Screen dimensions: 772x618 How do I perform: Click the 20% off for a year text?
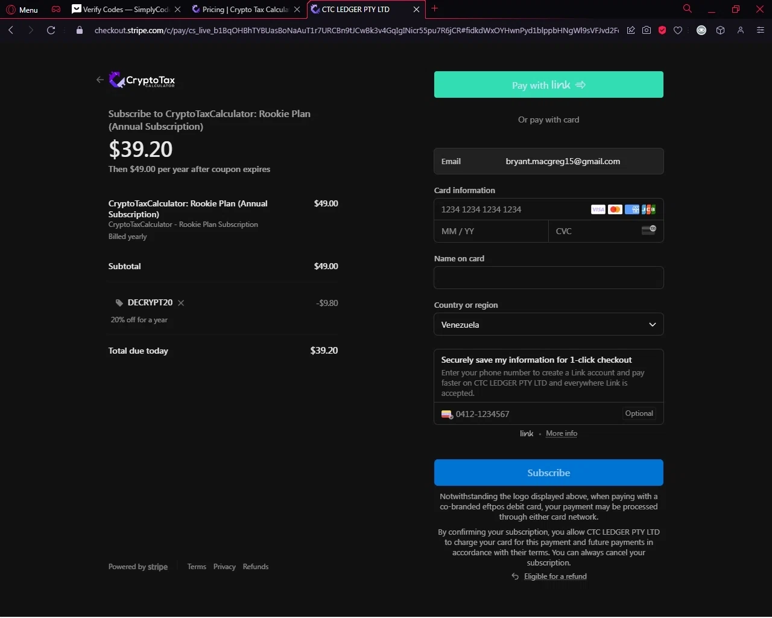pyautogui.click(x=139, y=320)
